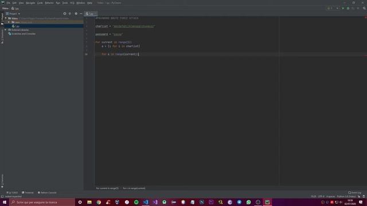Click the Python interpreter status bar widget
Image resolution: width=367 pixels, height=206 pixels.
point(346,196)
